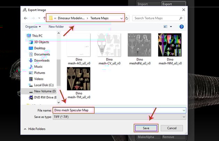Expand the address bar history dropdown

point(121,18)
